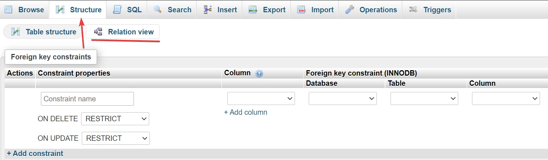Click the Search magnifier icon
The image size is (548, 160).
click(x=157, y=10)
